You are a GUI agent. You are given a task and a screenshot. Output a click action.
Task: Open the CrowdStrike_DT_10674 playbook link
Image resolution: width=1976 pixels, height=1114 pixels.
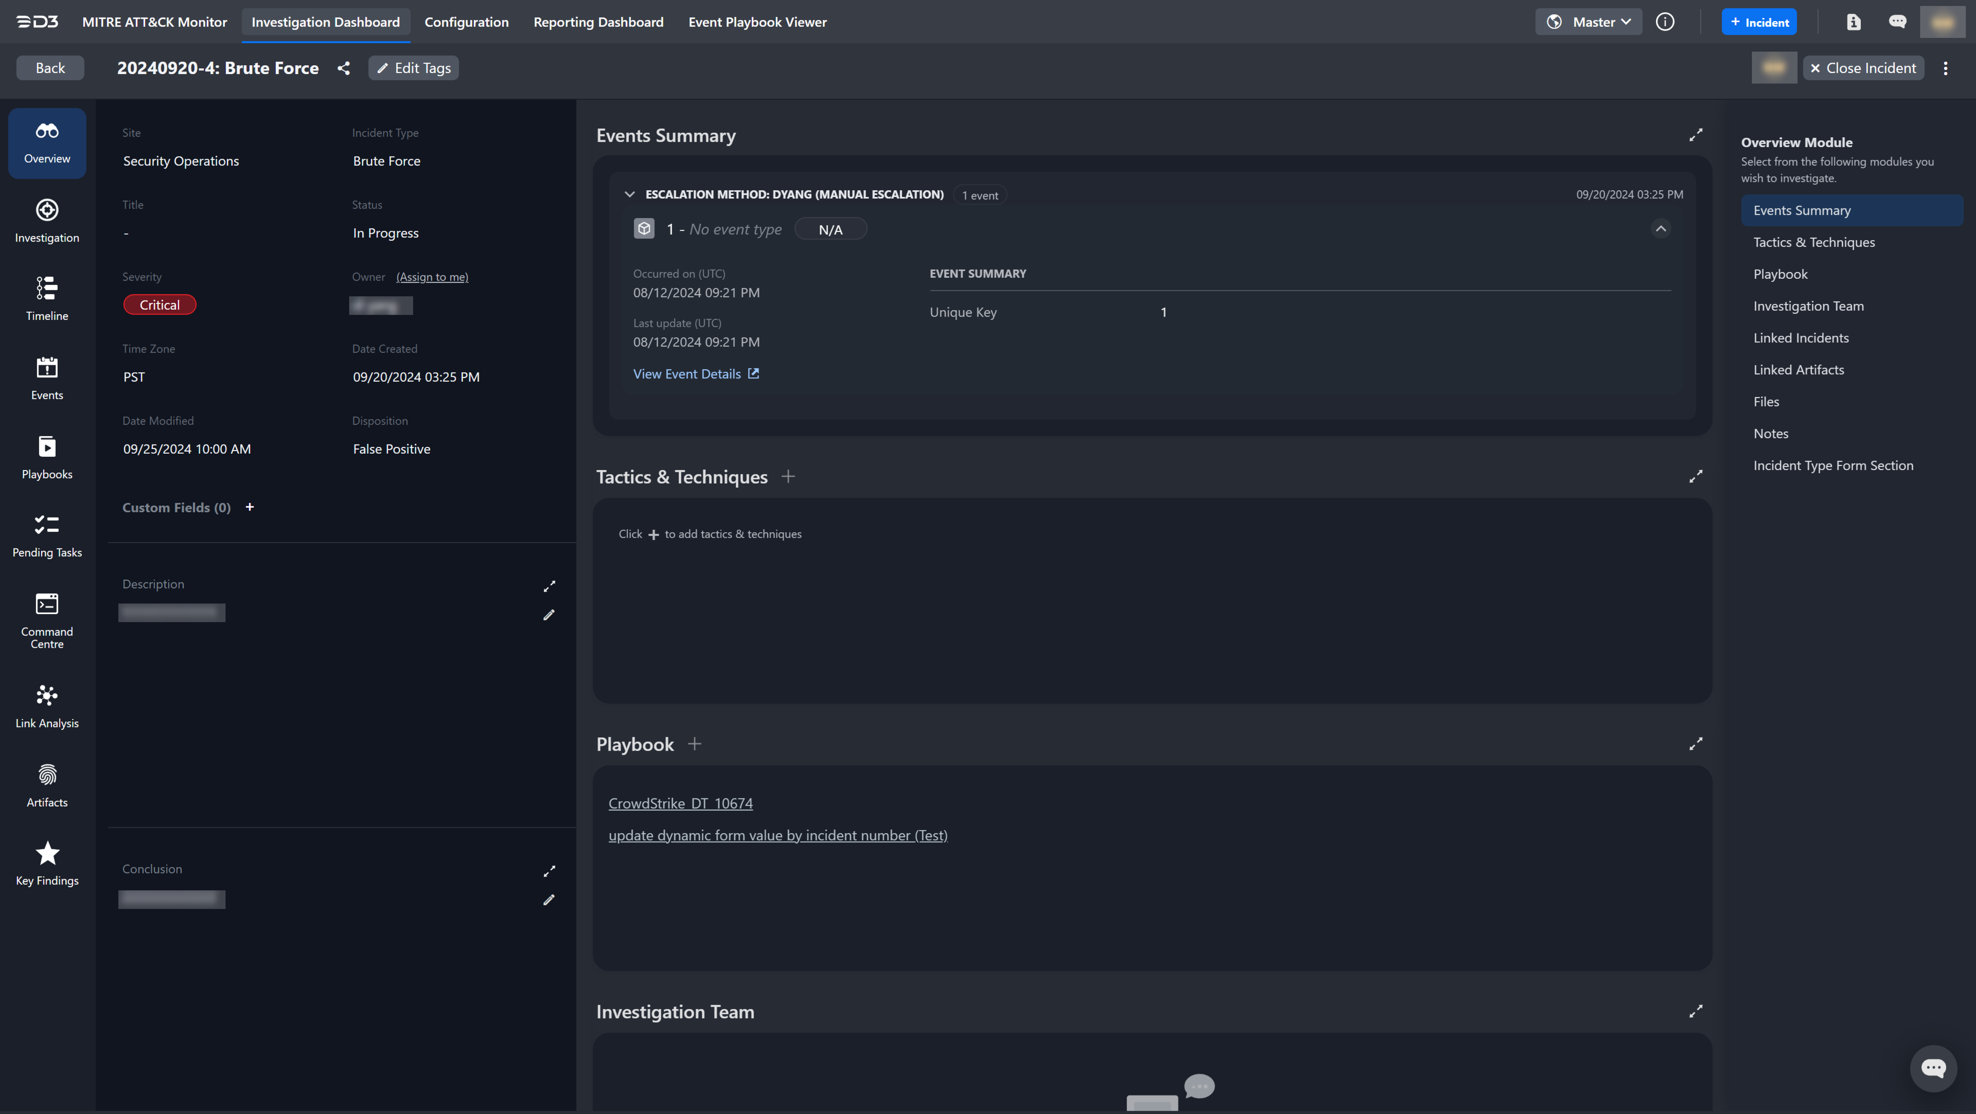click(x=680, y=804)
